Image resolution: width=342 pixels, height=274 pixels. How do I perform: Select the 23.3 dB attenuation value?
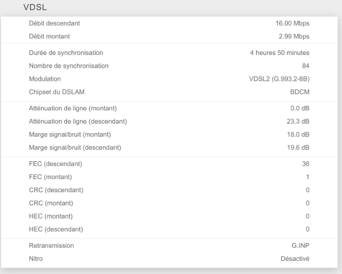298,121
